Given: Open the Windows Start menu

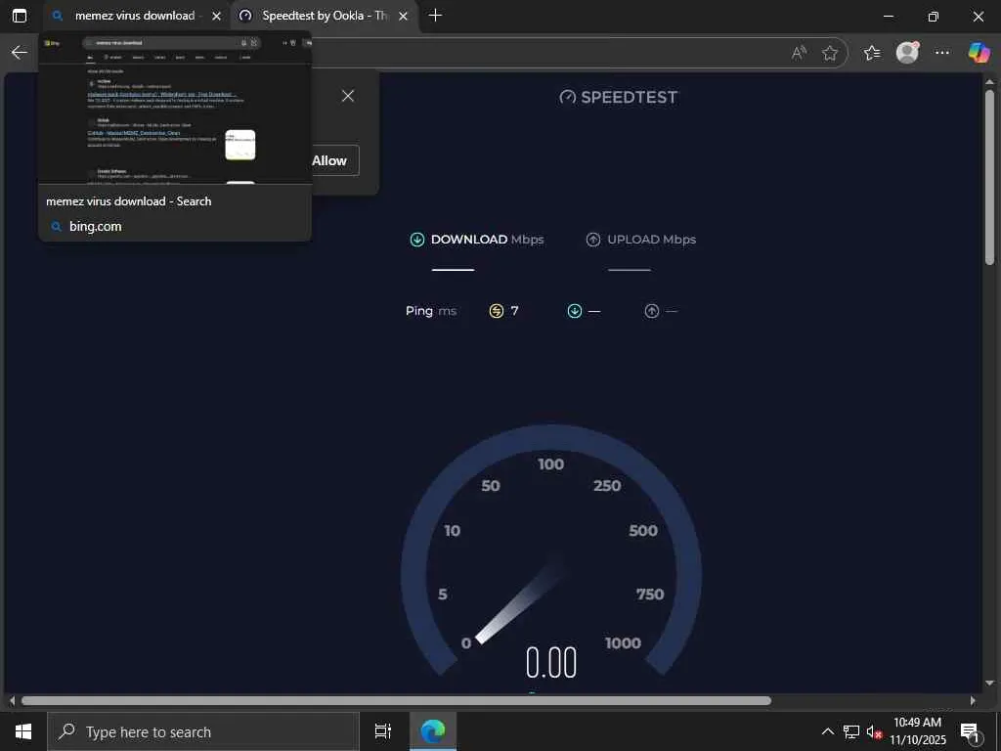Looking at the screenshot, I should [x=23, y=731].
